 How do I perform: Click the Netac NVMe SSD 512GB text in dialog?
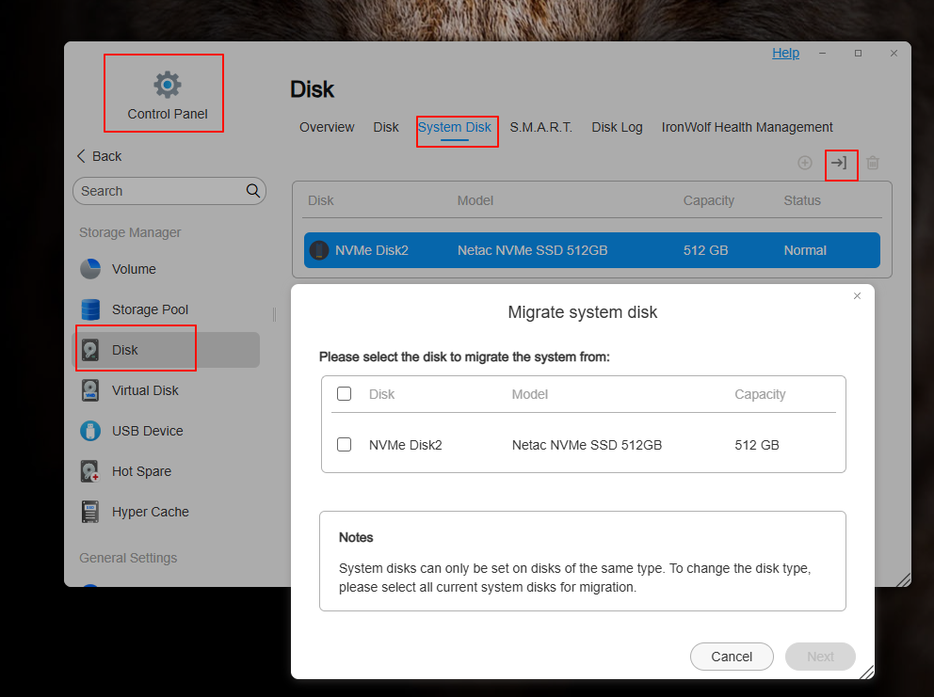tap(587, 445)
